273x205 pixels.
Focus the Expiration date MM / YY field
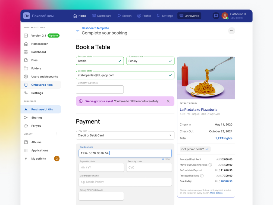[101, 167]
